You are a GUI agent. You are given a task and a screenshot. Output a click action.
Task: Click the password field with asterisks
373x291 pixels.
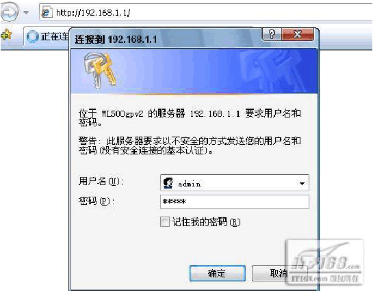click(235, 202)
